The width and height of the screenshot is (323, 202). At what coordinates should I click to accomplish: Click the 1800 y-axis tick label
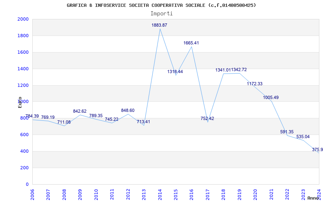pyautogui.click(x=23, y=36)
